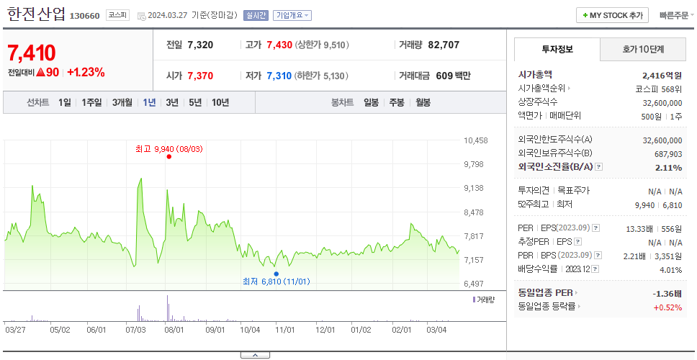Open help icon beside 배당수익률 2023.12
697x360 pixels.
pyautogui.click(x=595, y=269)
